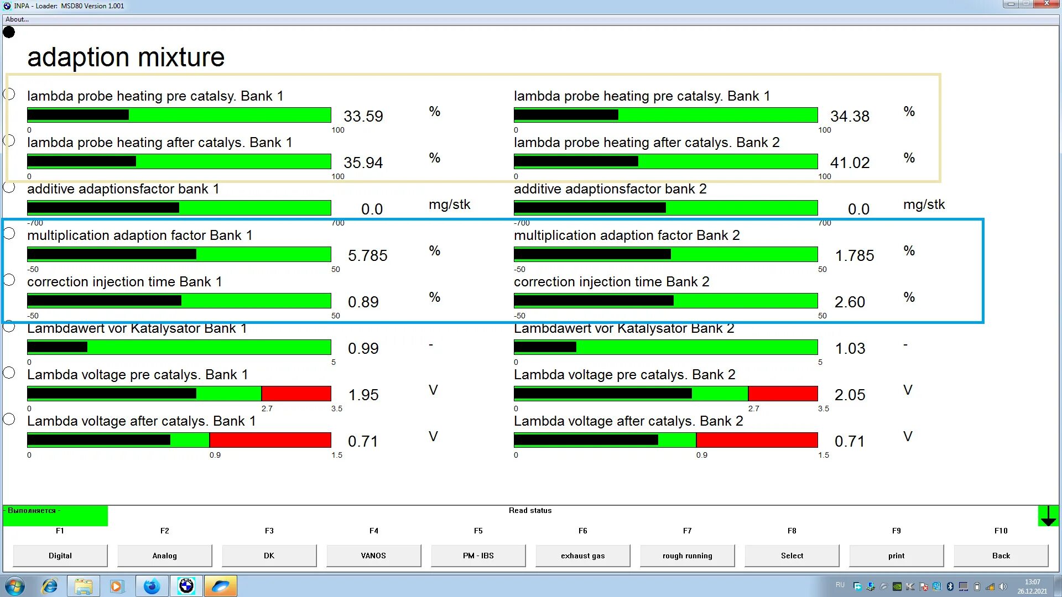
Task: Click the Windows Media Player icon
Action: (117, 585)
